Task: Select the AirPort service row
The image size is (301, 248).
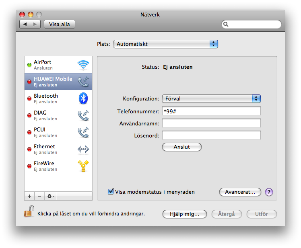Action: click(58, 65)
